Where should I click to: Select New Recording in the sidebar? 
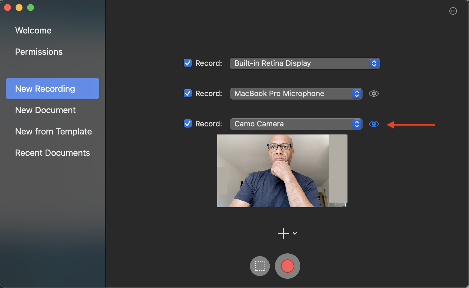(45, 89)
